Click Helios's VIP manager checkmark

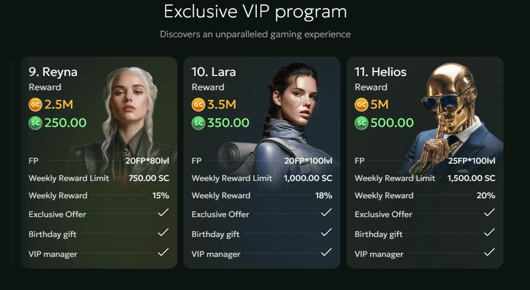click(489, 252)
